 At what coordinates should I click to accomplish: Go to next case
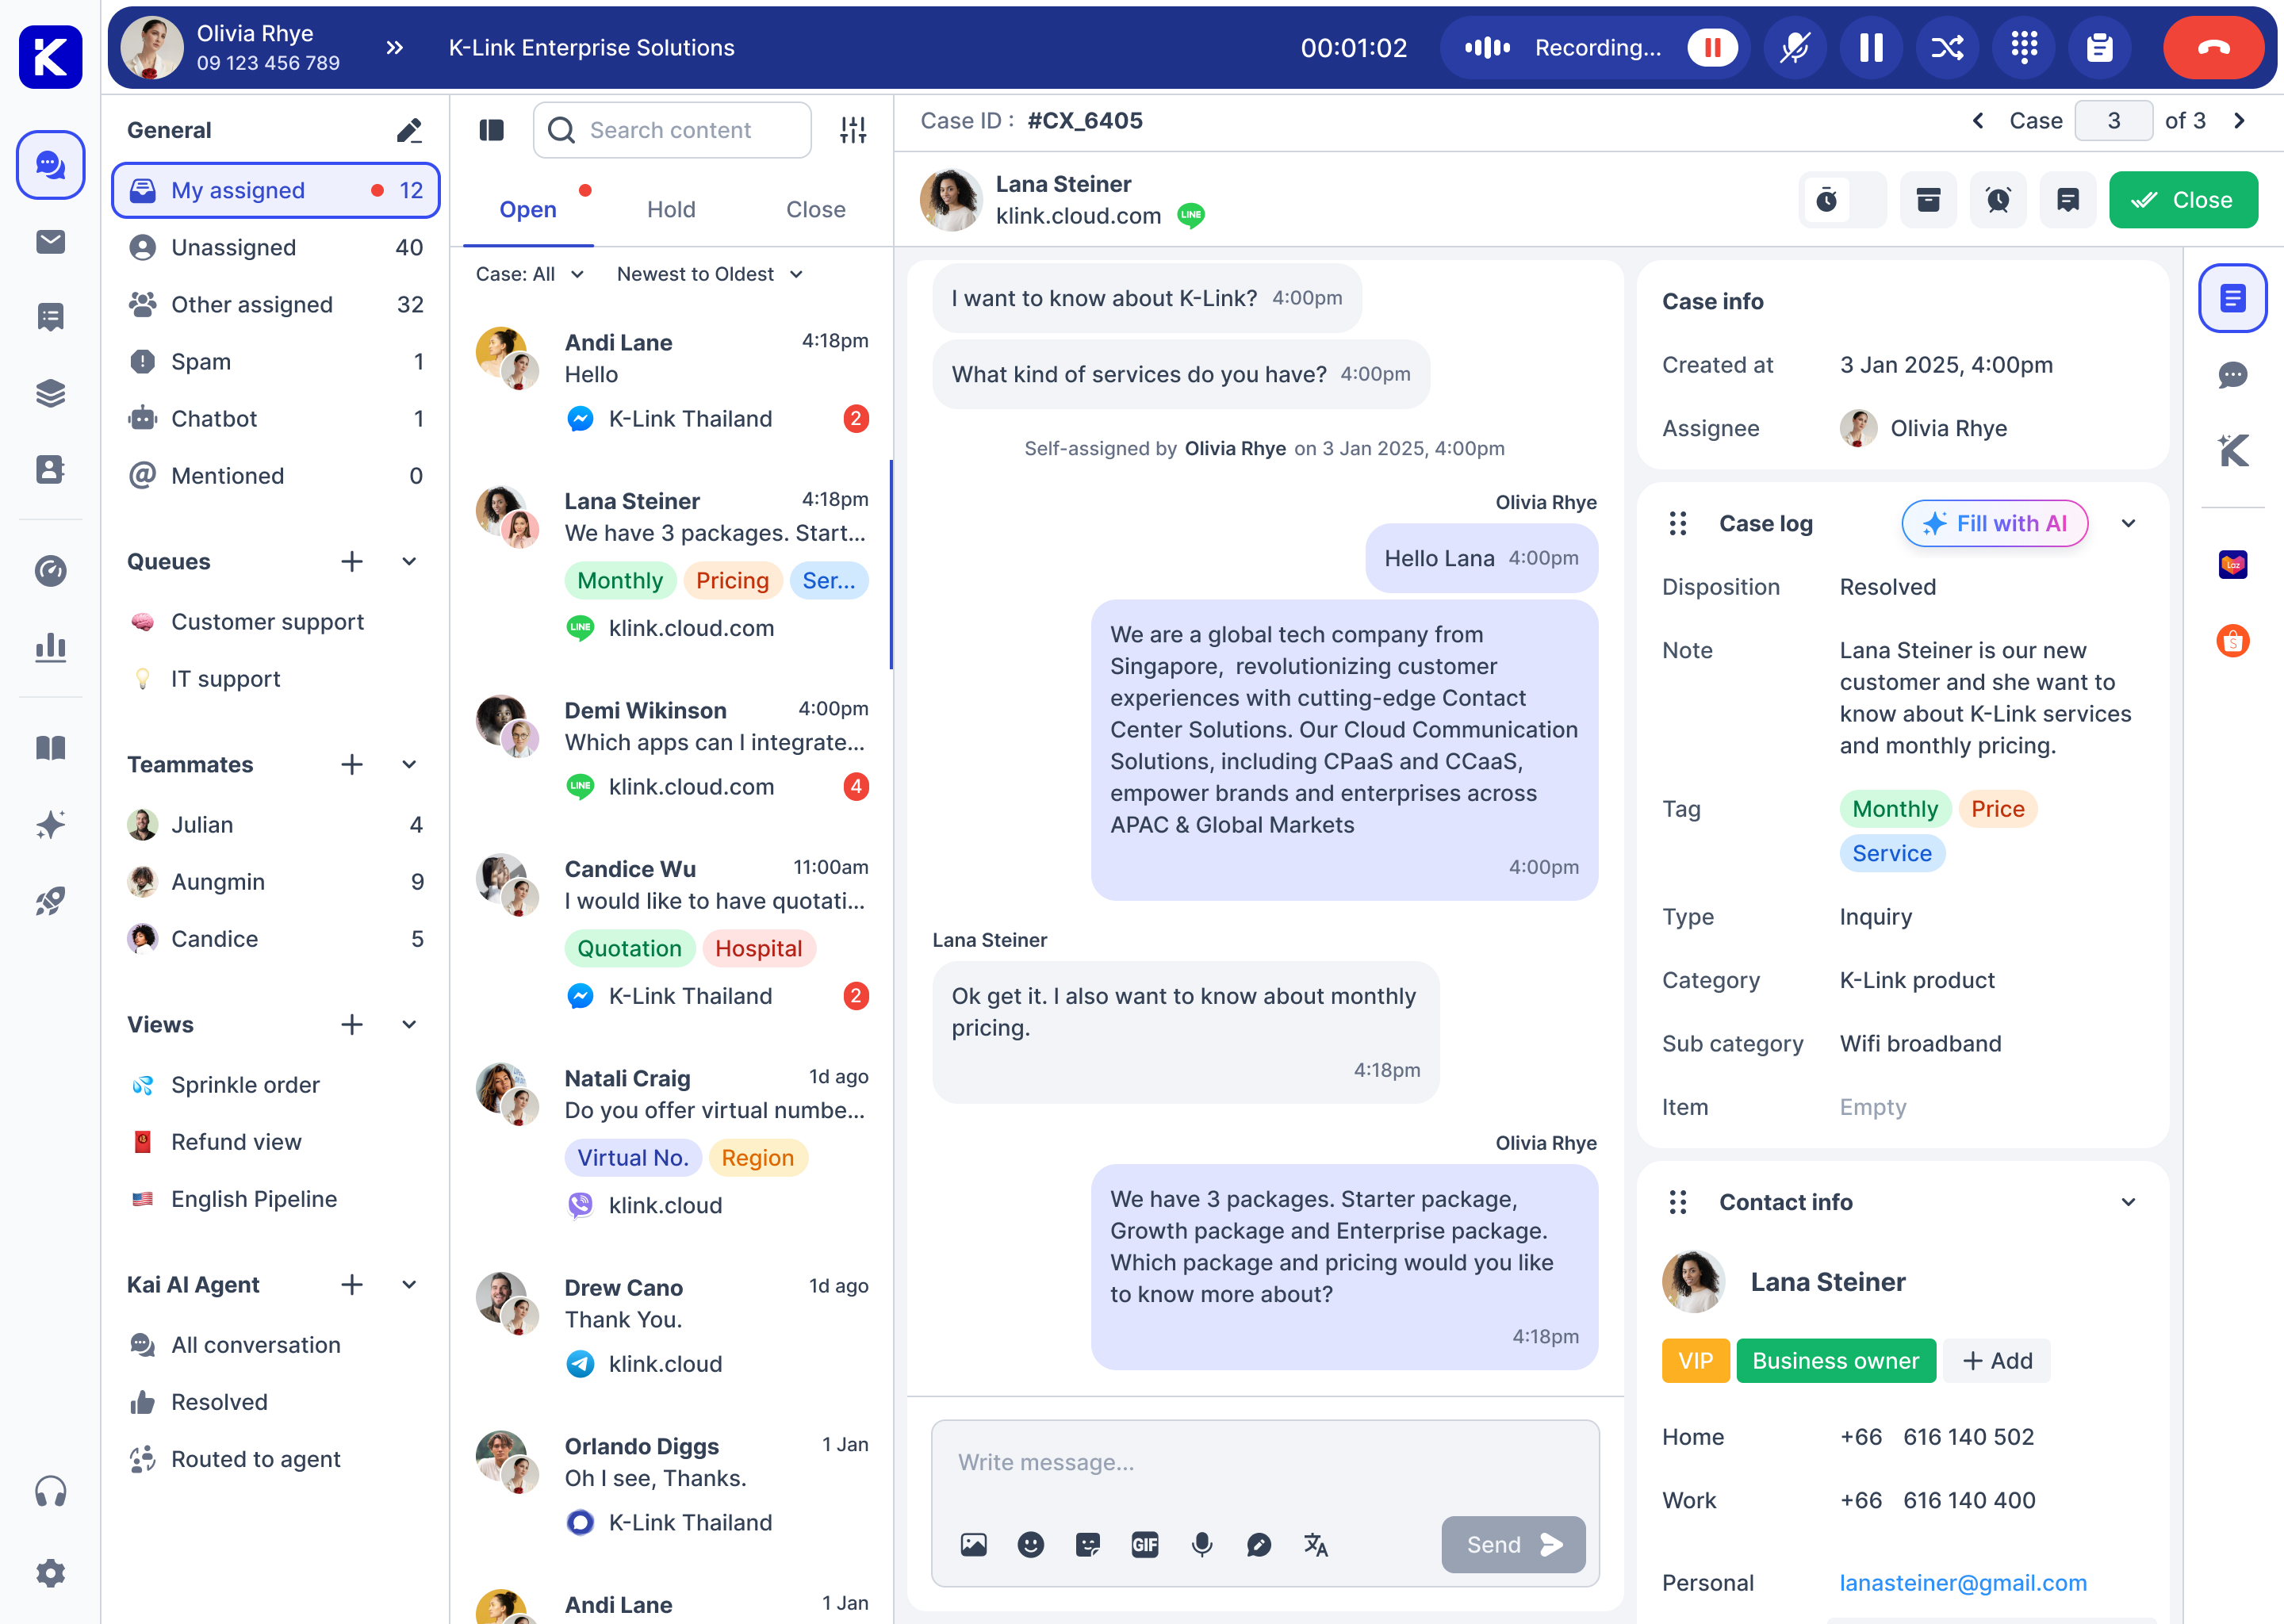coord(2239,121)
